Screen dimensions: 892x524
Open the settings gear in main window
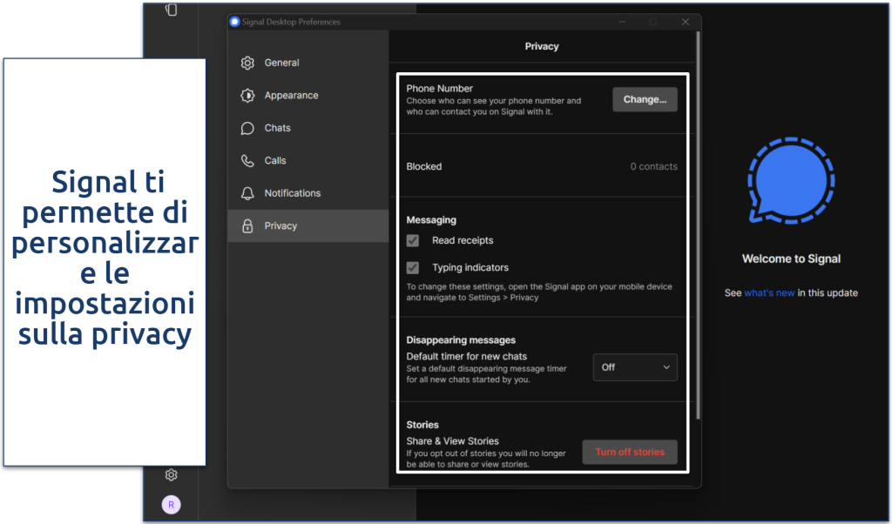[172, 474]
